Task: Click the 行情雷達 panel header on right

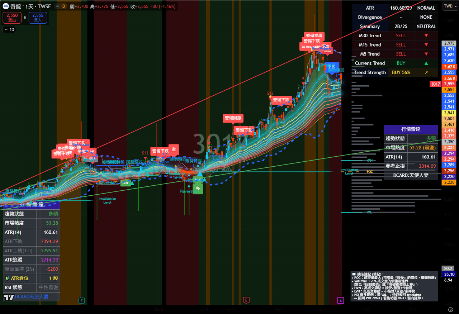Action: (x=411, y=129)
